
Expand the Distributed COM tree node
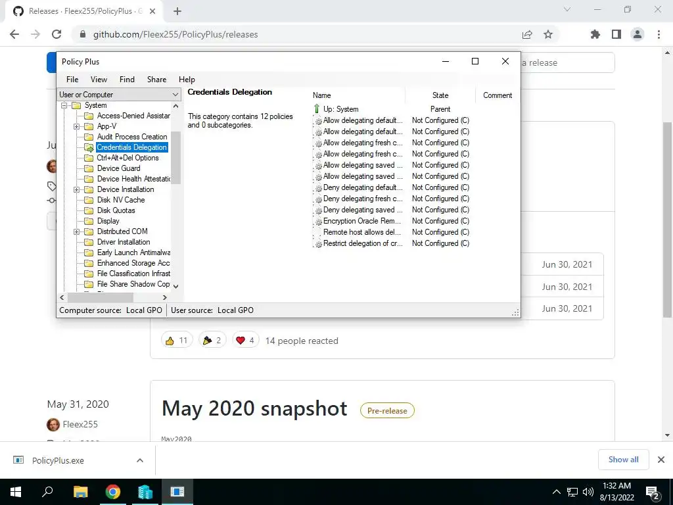point(76,231)
